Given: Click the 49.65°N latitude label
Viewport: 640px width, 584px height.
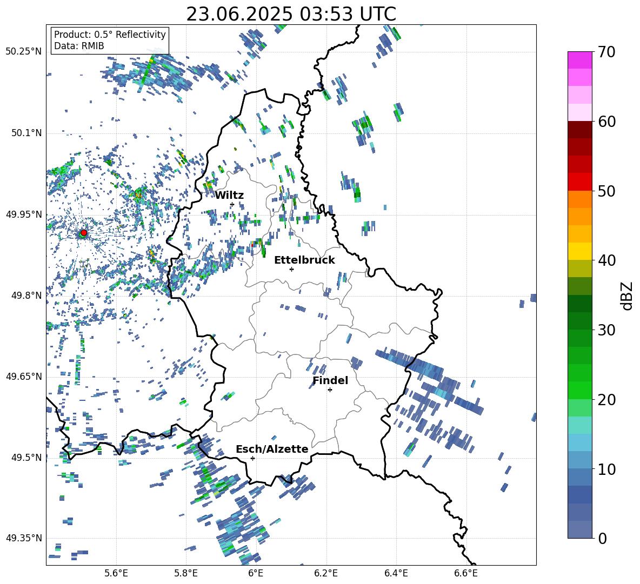Looking at the screenshot, I should pyautogui.click(x=24, y=377).
